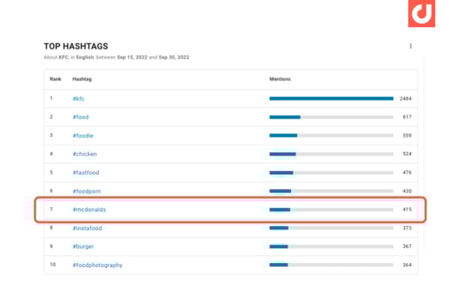The height and width of the screenshot is (289, 463).
Task: Click the 430 mentions count
Action: tap(407, 190)
